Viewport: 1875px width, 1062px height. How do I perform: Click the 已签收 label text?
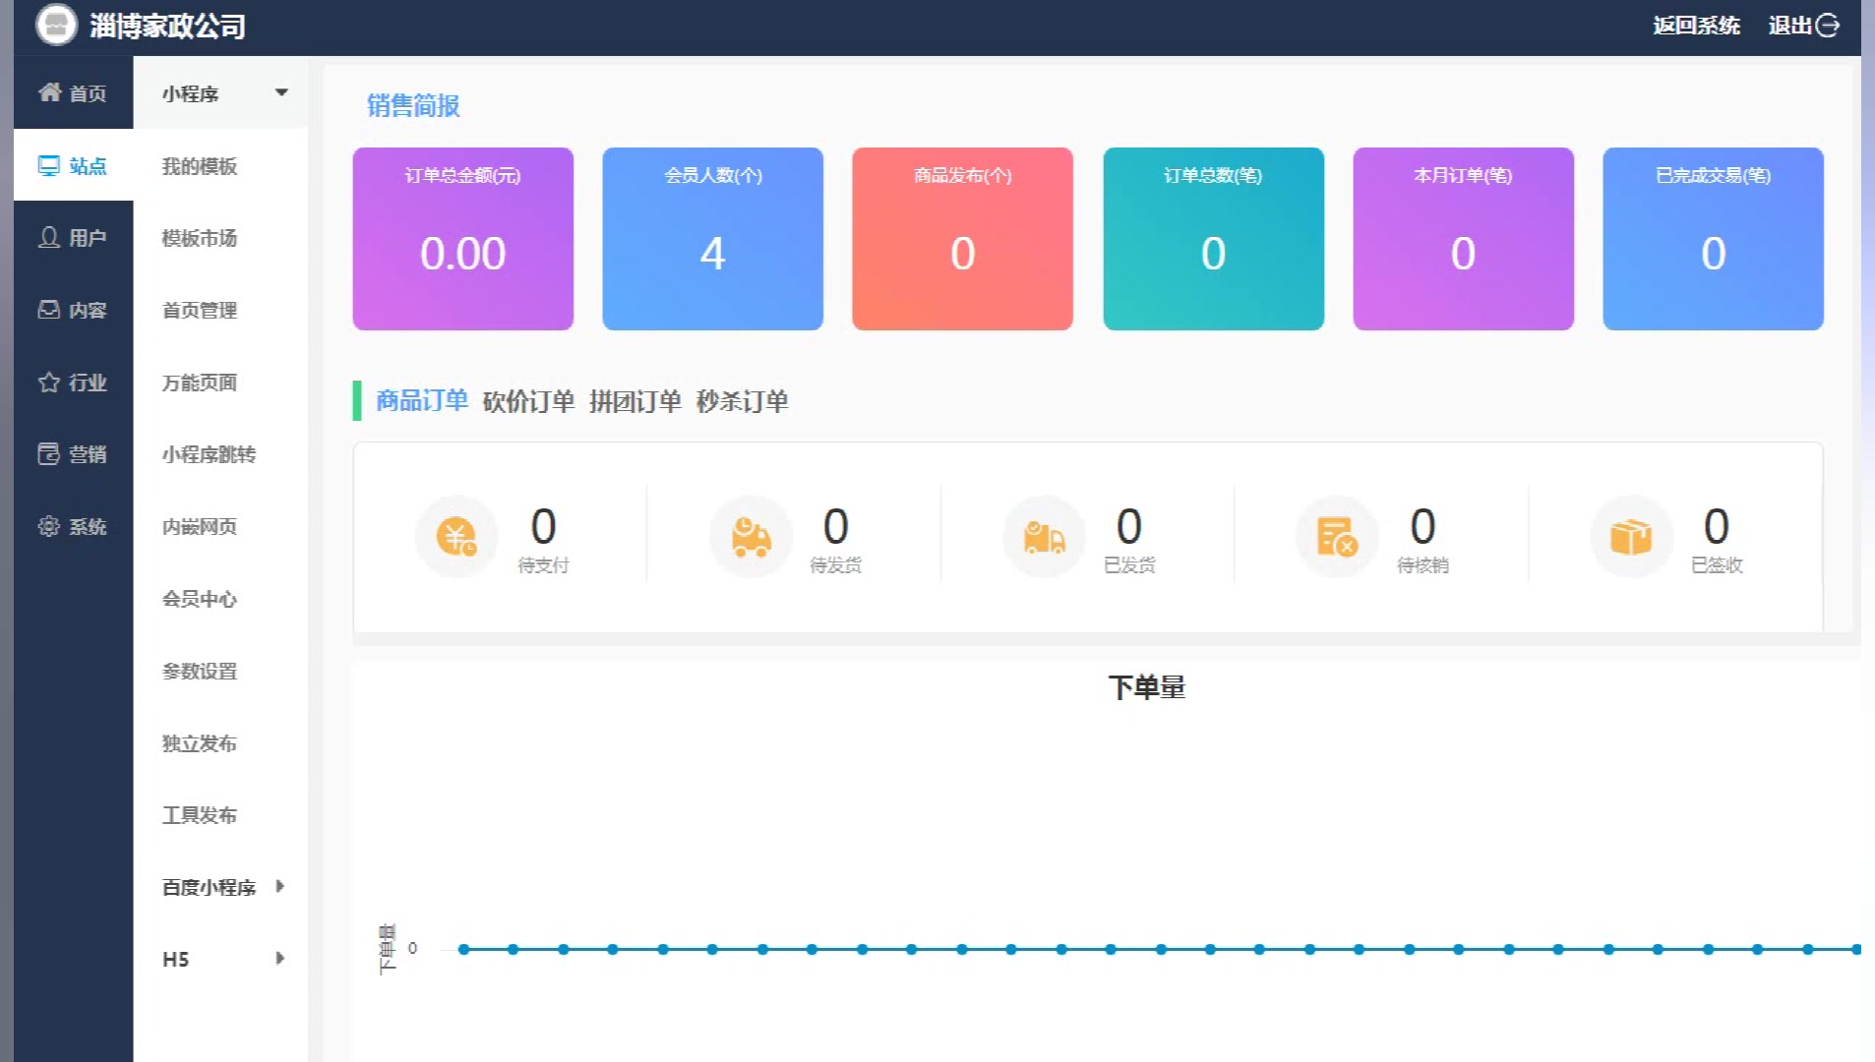[1718, 564]
